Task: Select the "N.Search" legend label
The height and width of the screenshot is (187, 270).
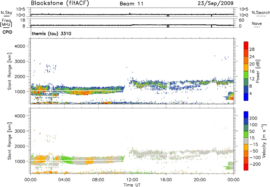Action: (261, 12)
